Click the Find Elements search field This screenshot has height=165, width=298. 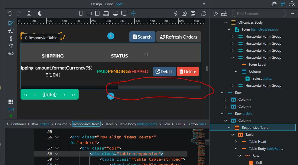click(x=259, y=13)
